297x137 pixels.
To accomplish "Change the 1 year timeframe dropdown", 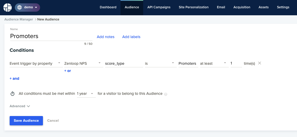I will (86, 94).
